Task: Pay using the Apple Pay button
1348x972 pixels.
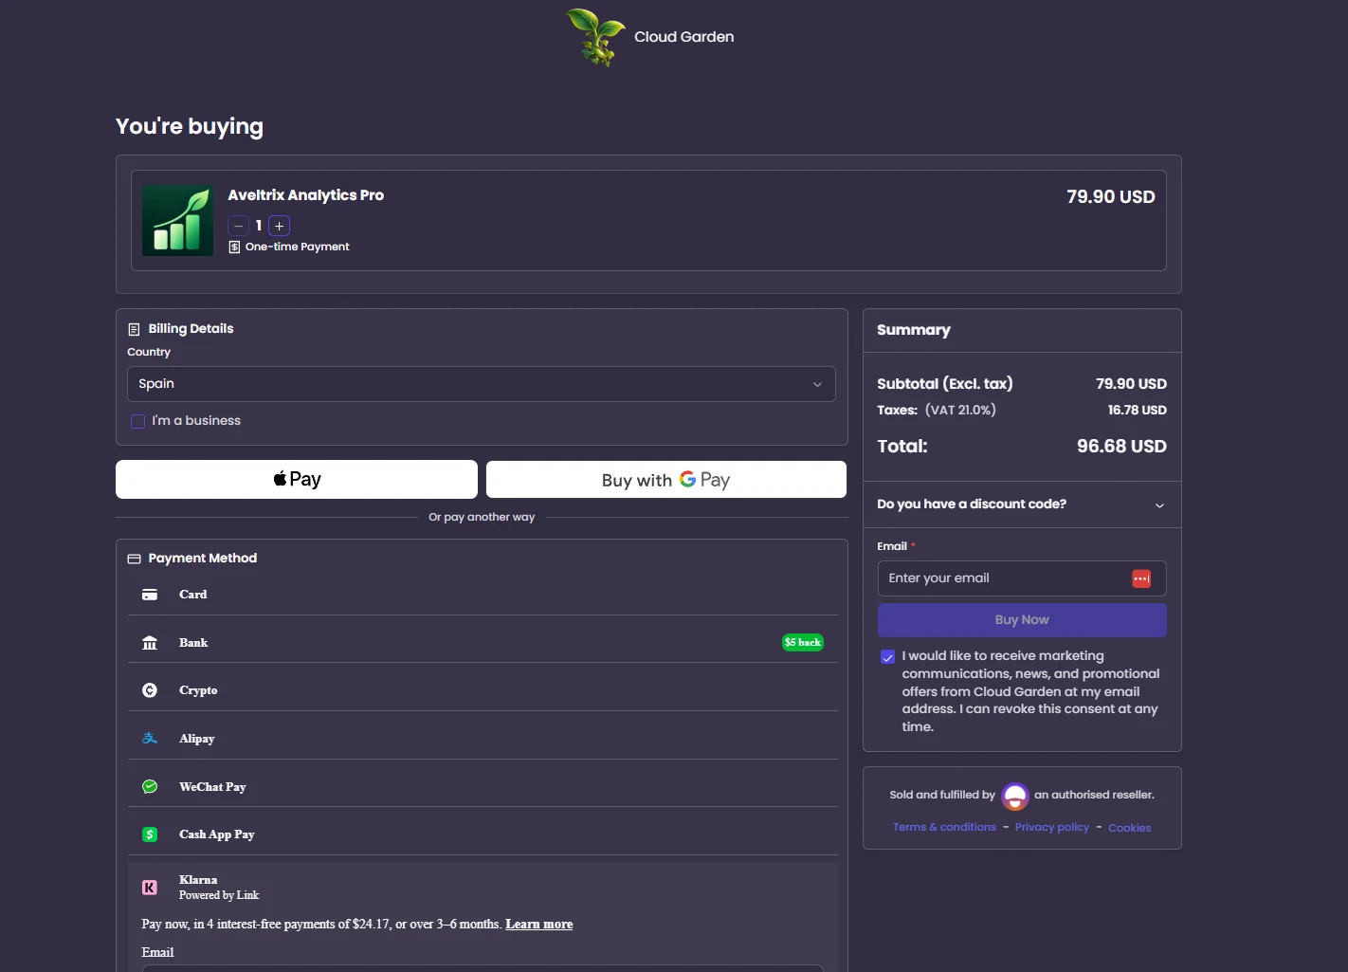Action: [x=297, y=479]
